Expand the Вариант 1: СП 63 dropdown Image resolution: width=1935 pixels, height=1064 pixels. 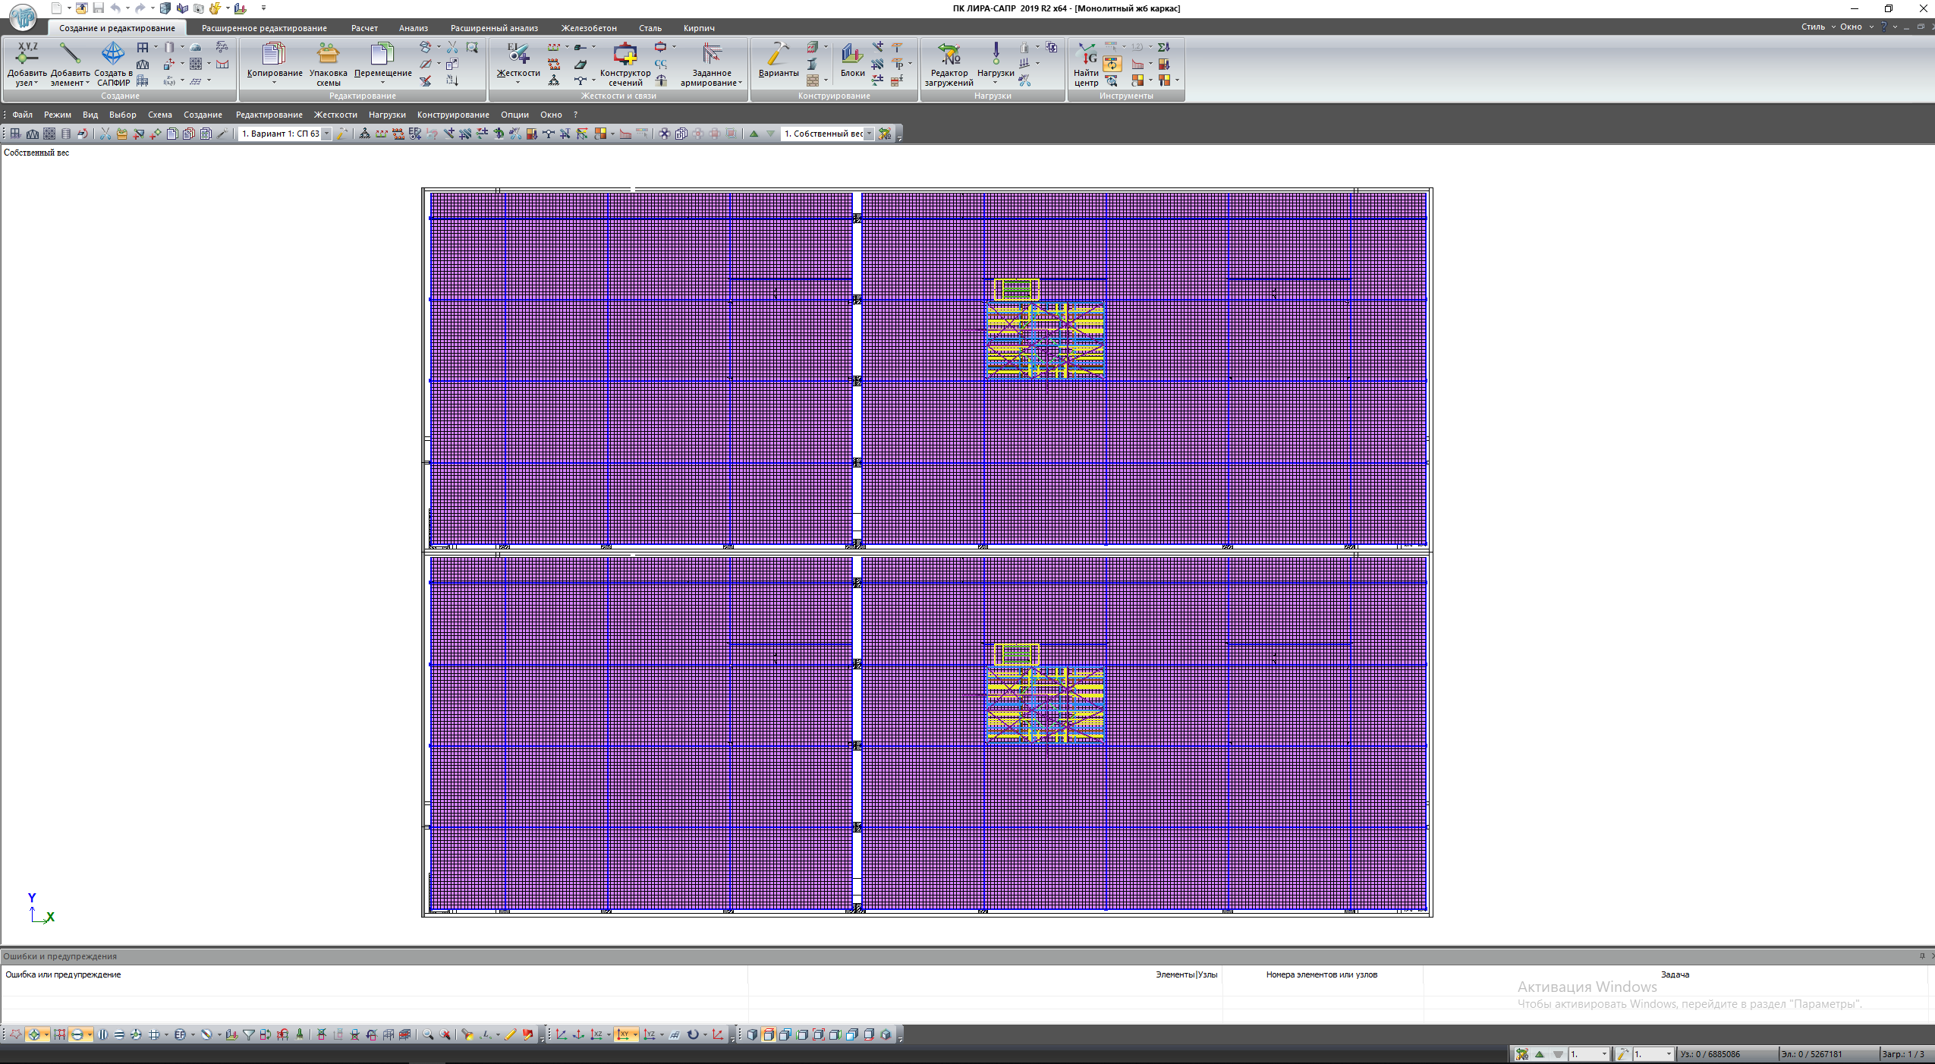(327, 134)
